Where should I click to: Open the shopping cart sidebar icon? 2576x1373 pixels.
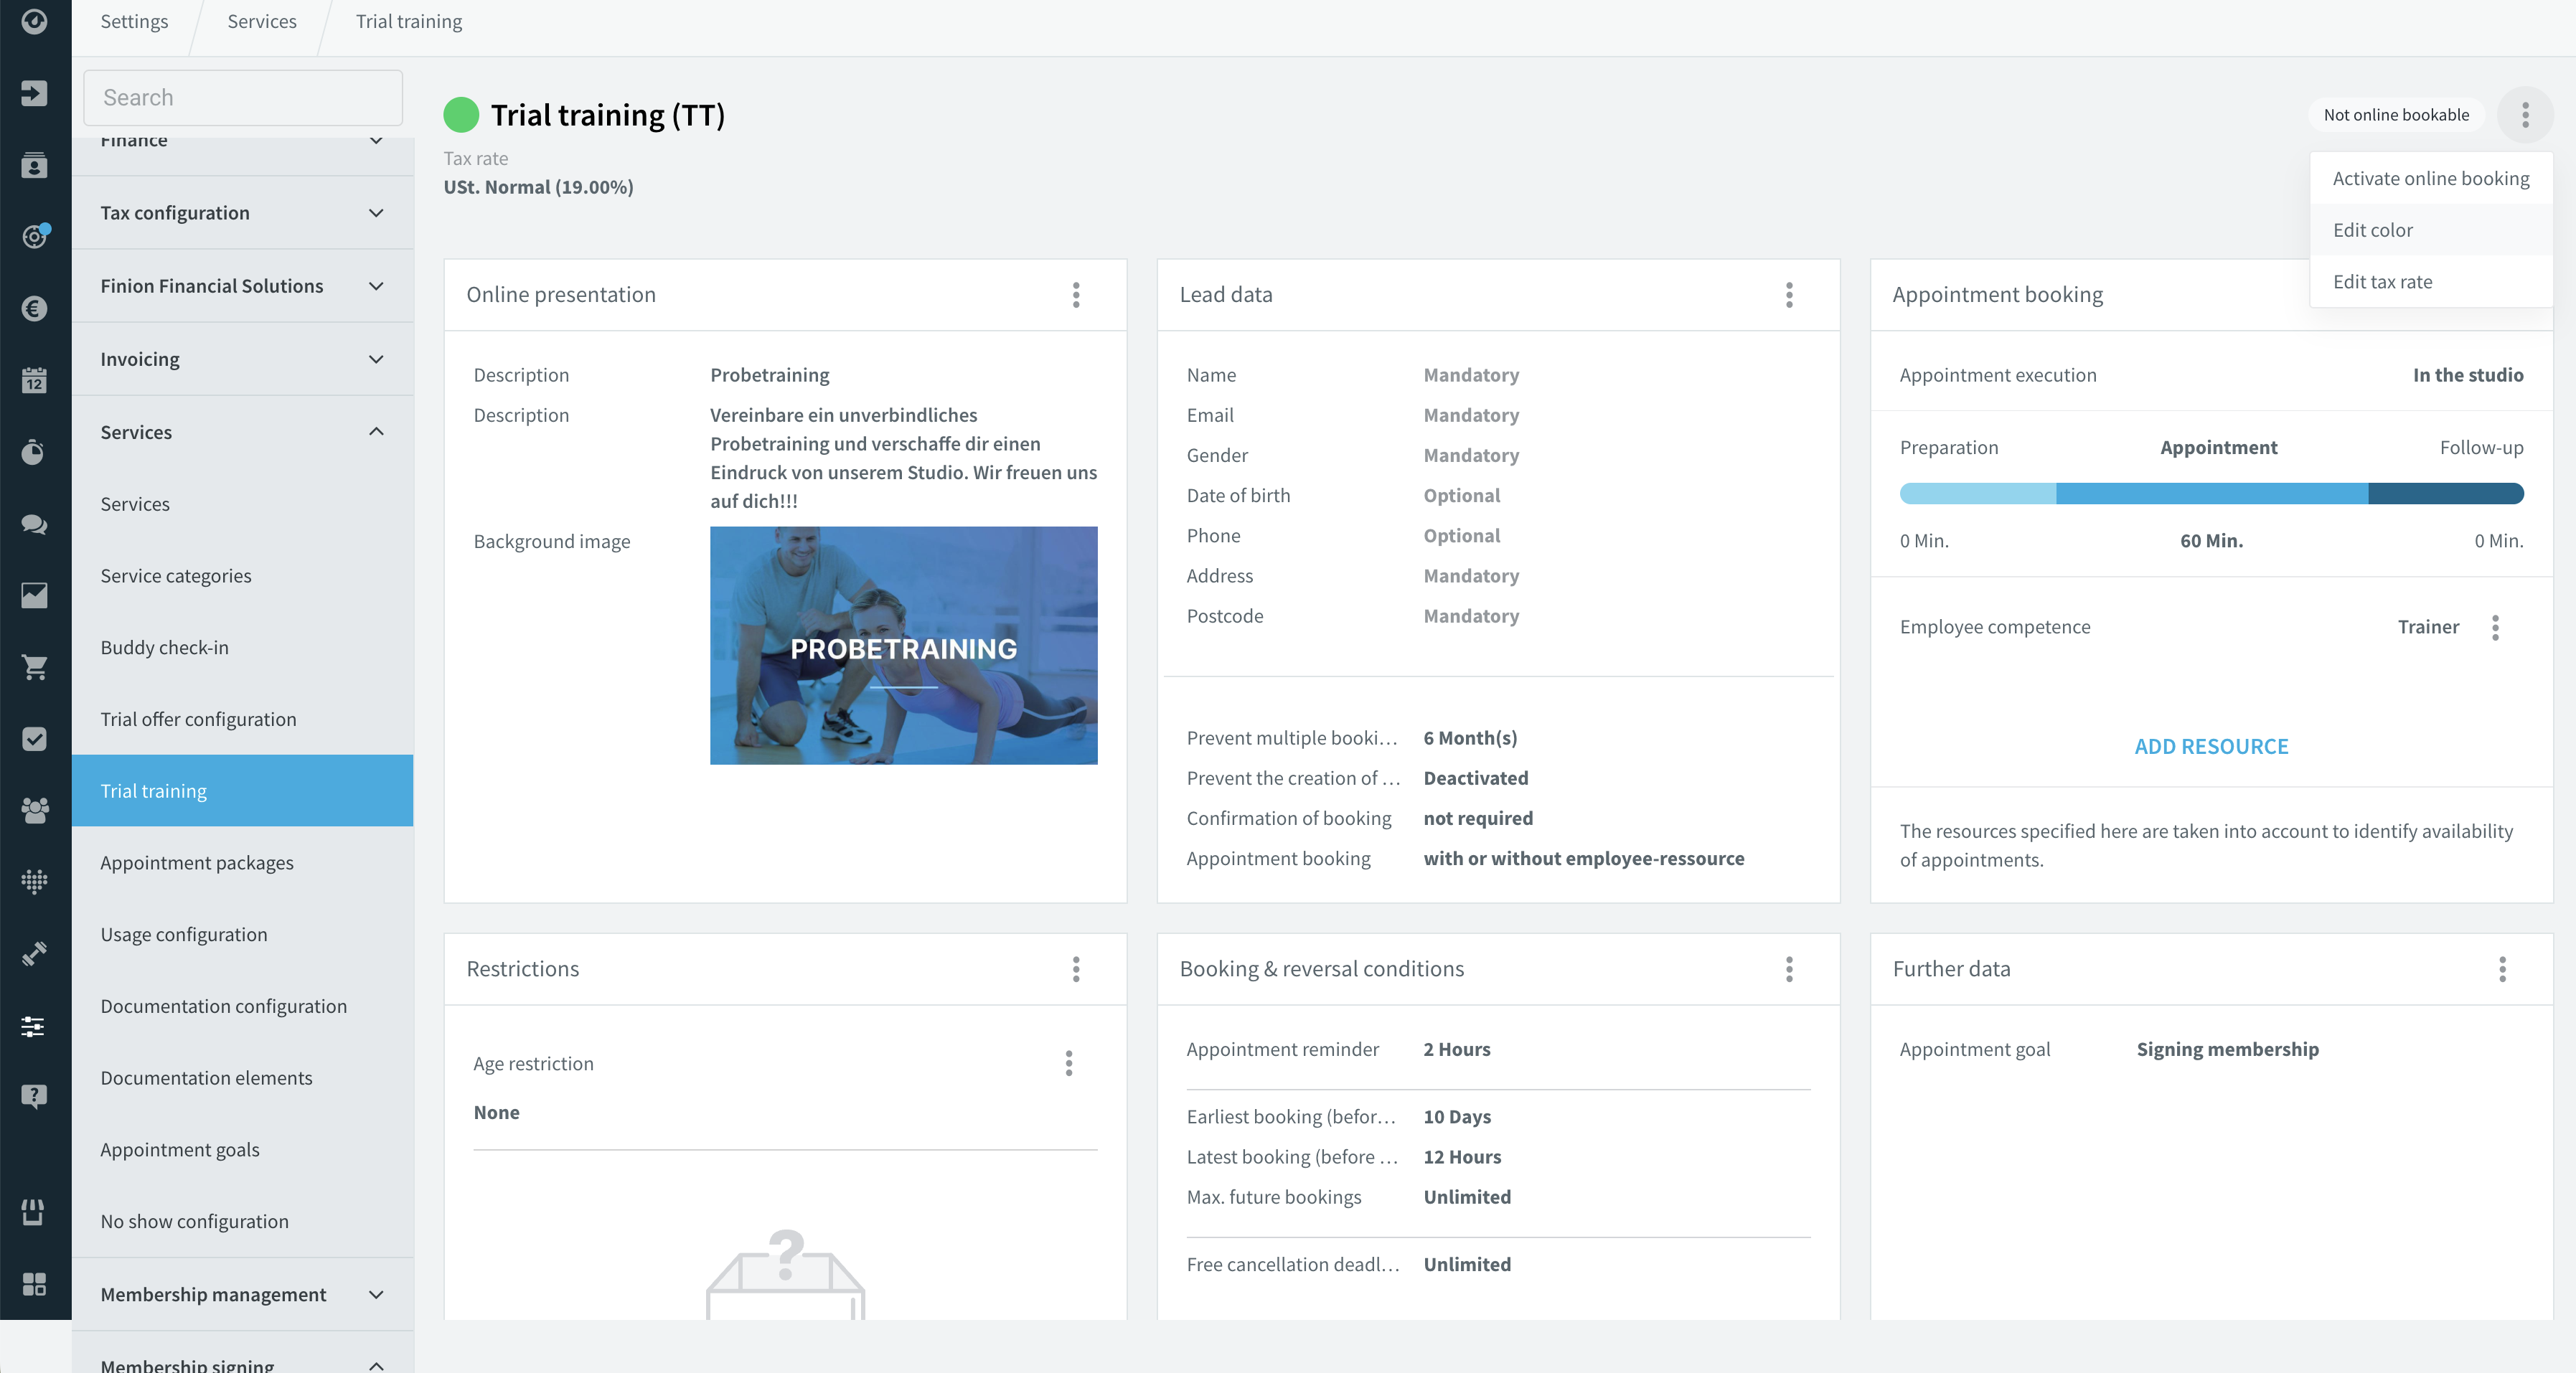coord(35,667)
